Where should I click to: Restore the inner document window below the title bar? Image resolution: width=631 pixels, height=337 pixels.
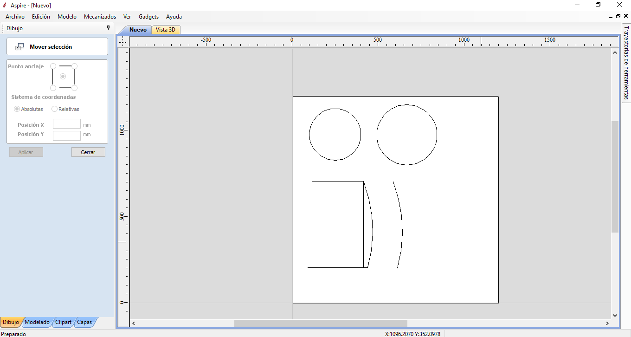[618, 16]
